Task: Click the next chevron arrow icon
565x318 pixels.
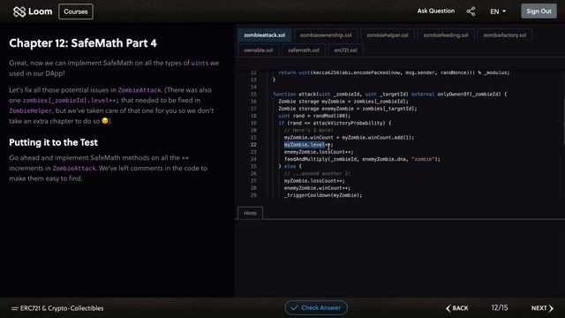Action: tap(551, 308)
